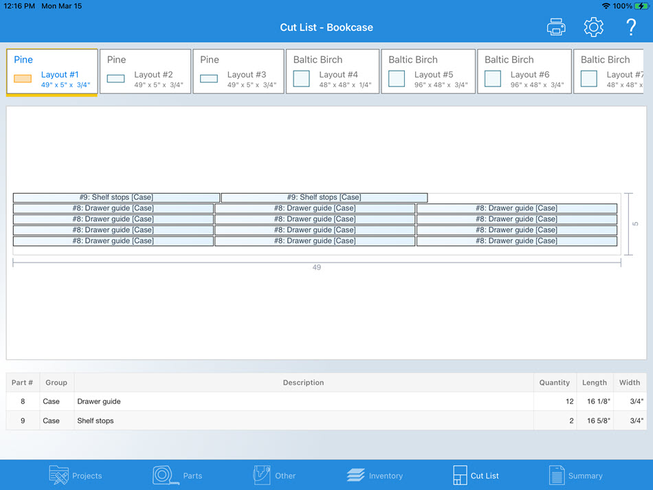Select Baltic Birch Layout #5 card
The image size is (653, 490).
[428, 71]
